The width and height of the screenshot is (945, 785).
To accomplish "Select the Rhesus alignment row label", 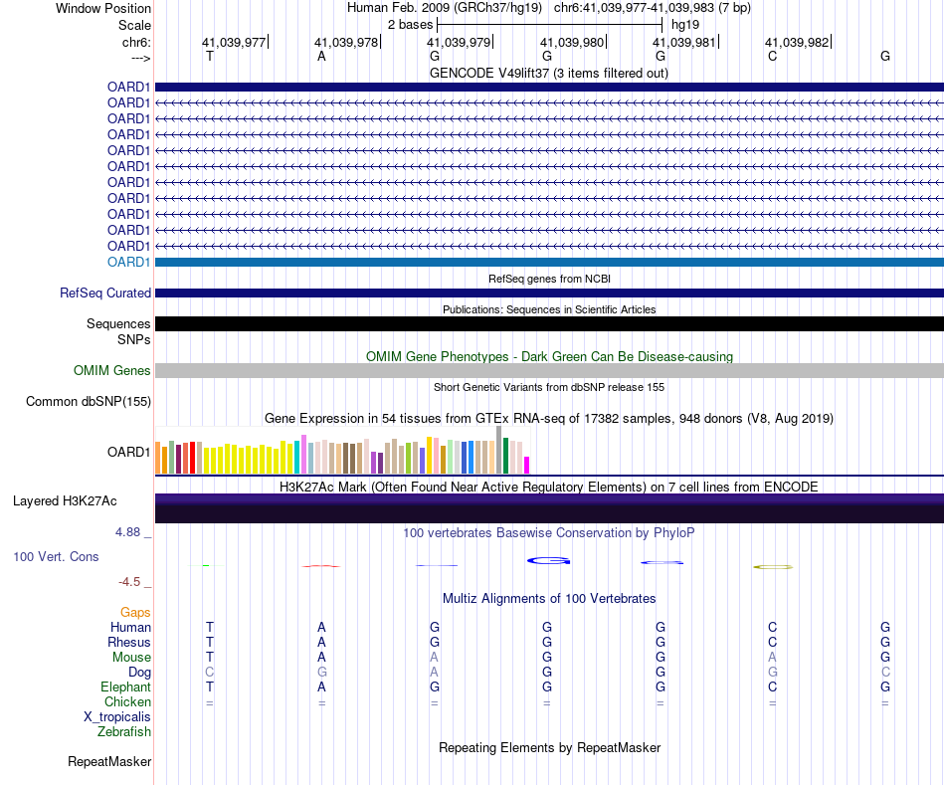I will point(129,642).
